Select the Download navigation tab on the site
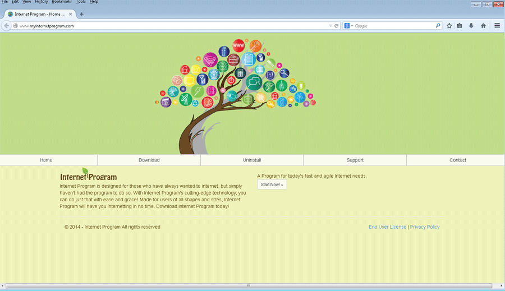 point(149,160)
